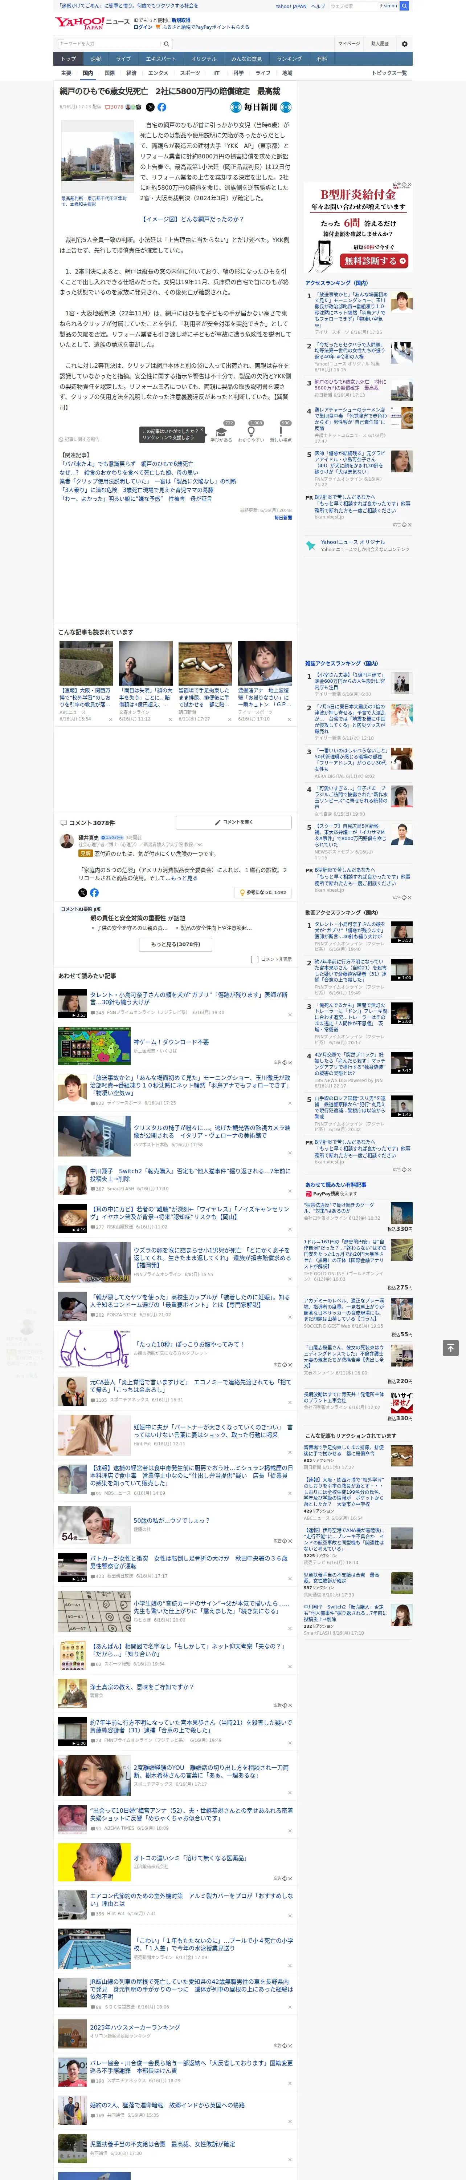Open the 国際 category
Viewport: 466px width, 2180px height.
pyautogui.click(x=109, y=73)
